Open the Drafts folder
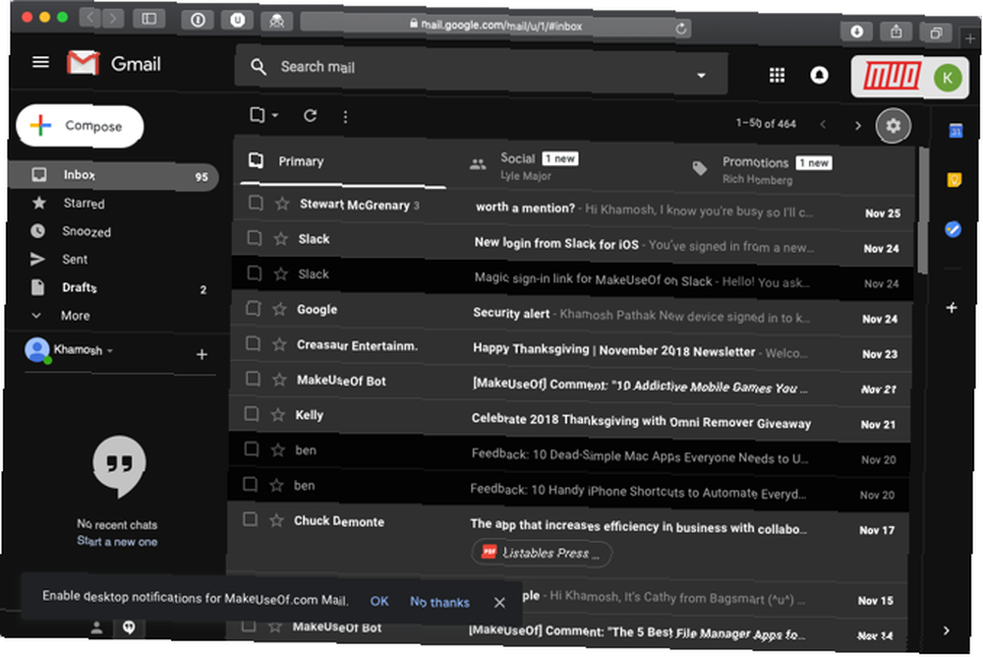This screenshot has width=983, height=657. click(79, 287)
